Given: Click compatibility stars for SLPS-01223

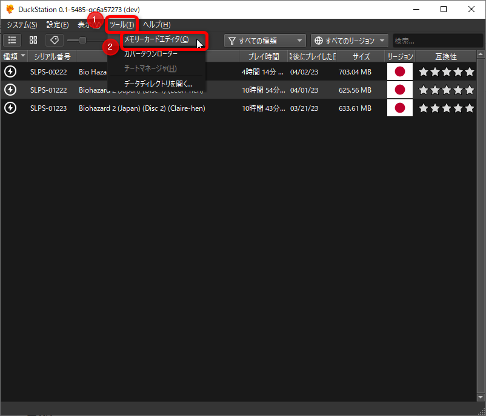Looking at the screenshot, I should (x=447, y=108).
